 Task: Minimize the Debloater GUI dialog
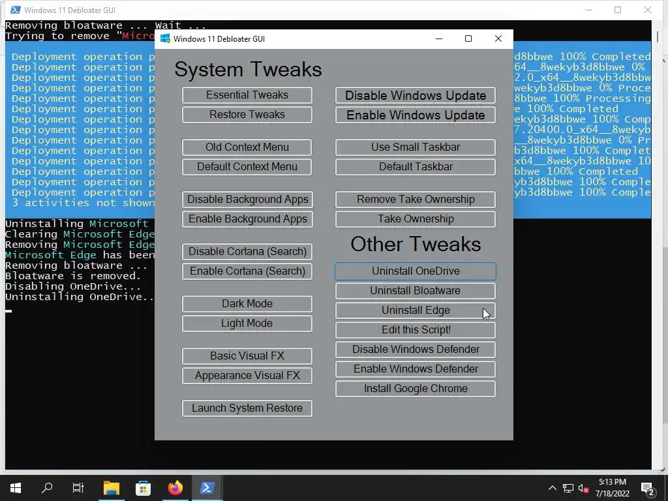click(439, 38)
